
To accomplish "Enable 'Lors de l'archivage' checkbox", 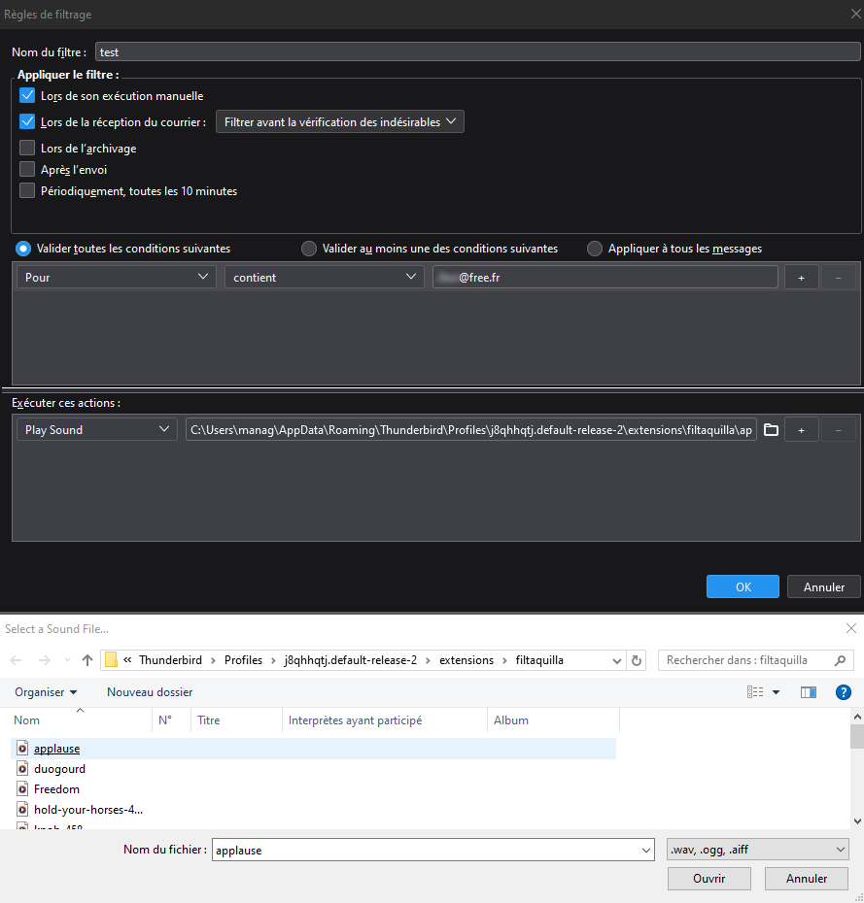I will click(x=27, y=148).
